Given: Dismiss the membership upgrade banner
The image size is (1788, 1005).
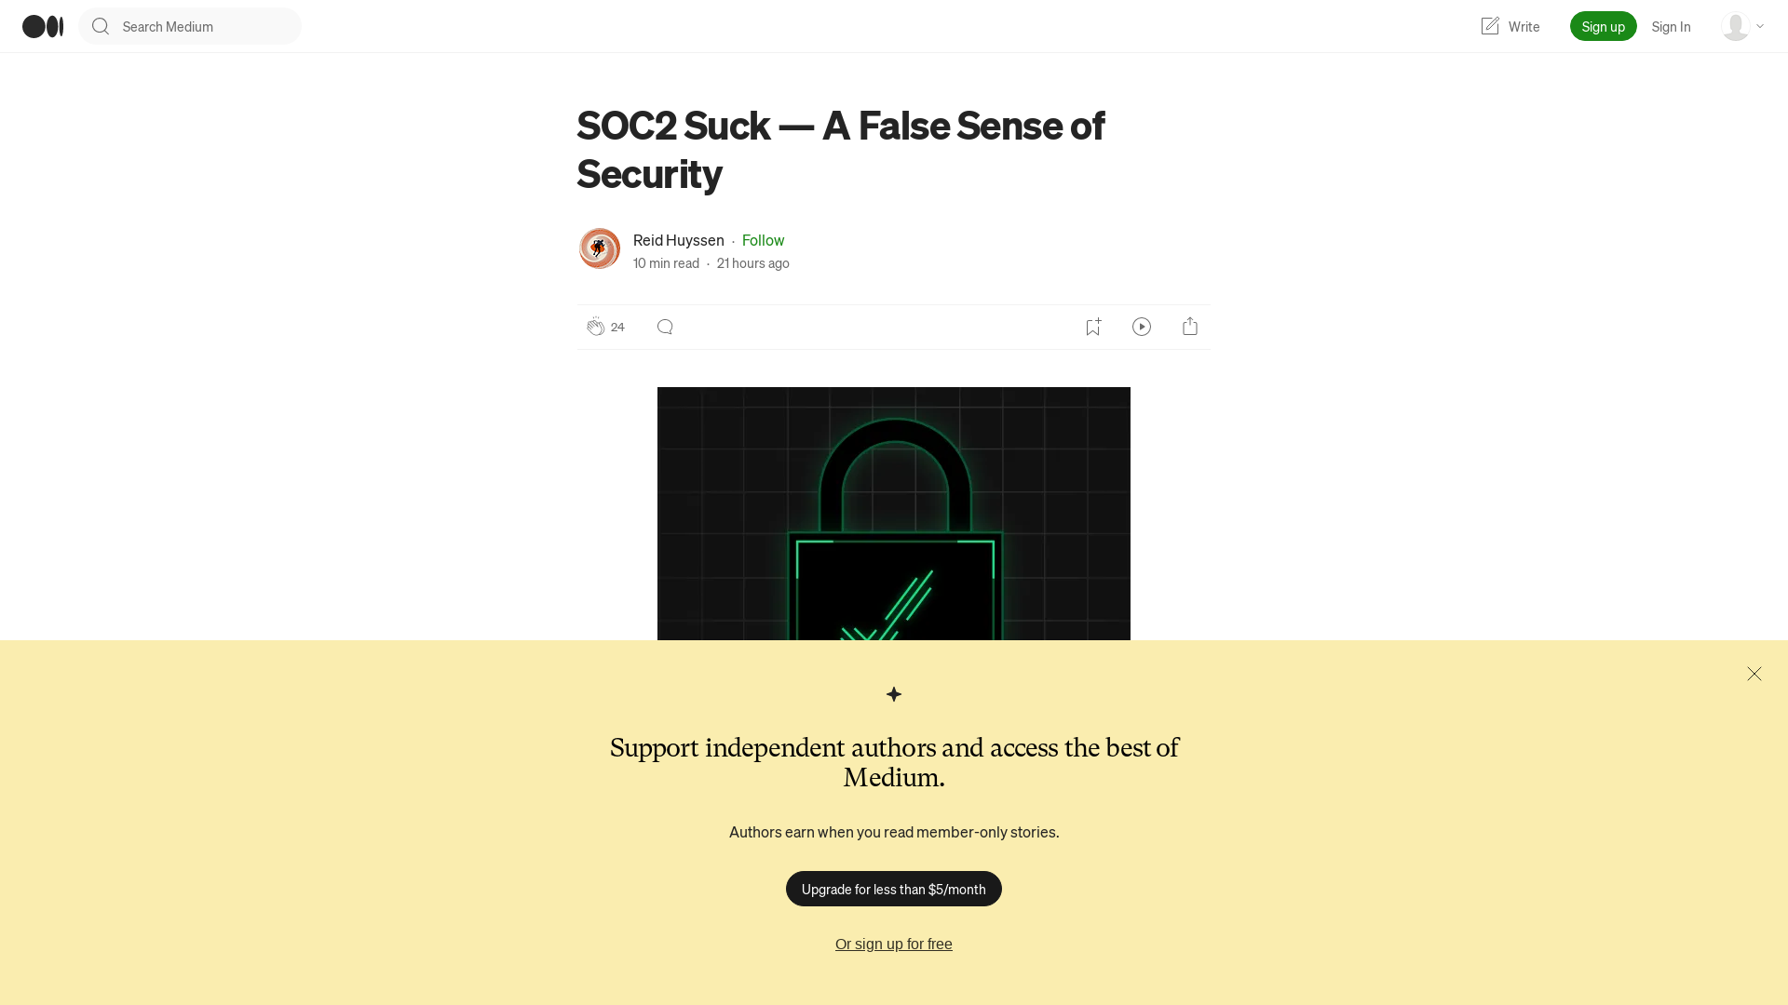Looking at the screenshot, I should [x=1754, y=674].
